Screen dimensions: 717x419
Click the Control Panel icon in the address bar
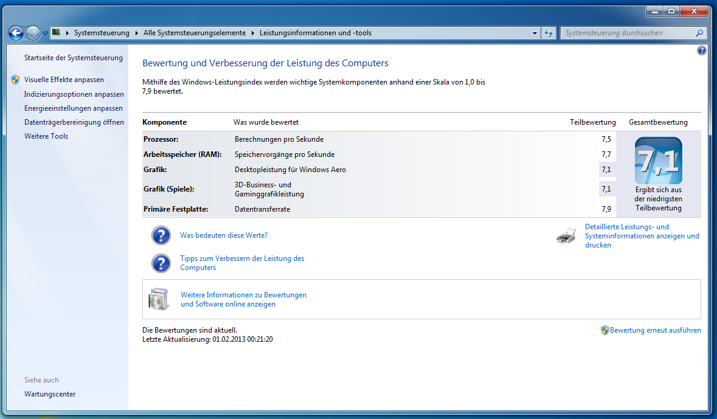[x=56, y=33]
